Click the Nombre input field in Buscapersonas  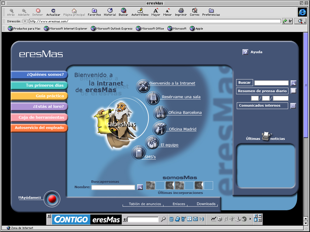point(113,188)
